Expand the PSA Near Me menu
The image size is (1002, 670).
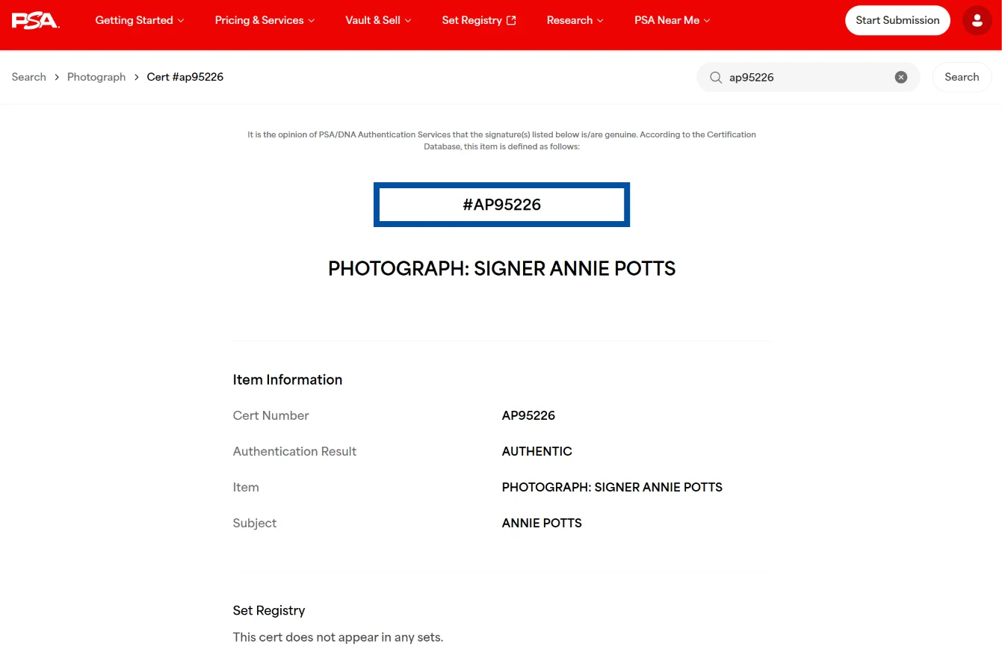coord(672,20)
